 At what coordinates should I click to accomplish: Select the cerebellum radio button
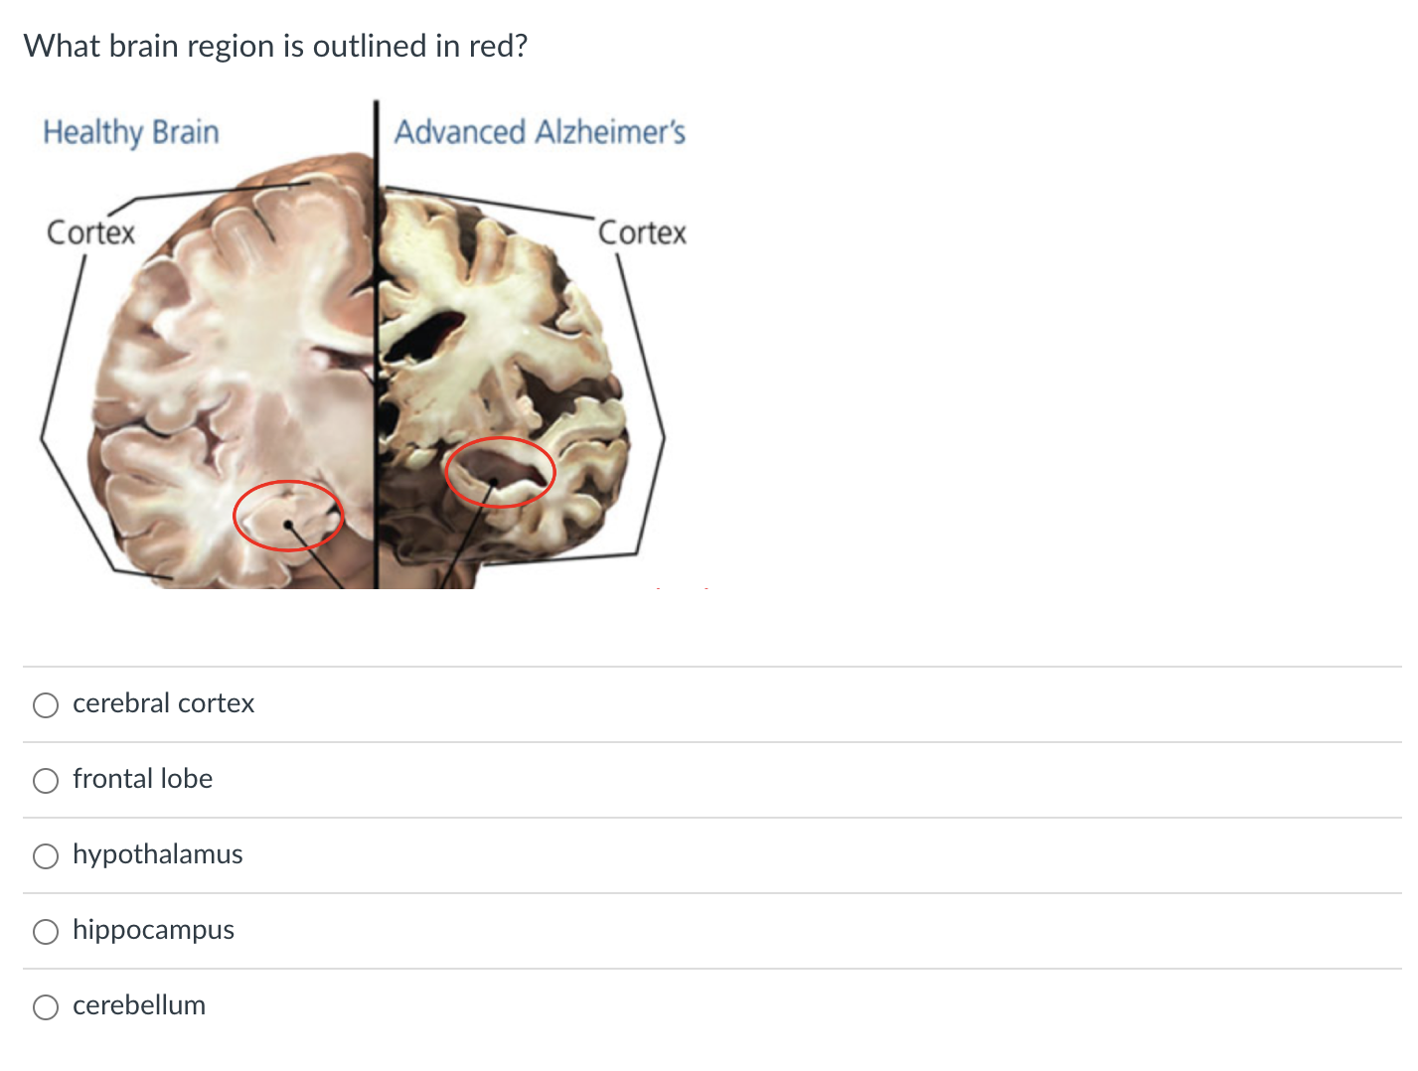click(x=45, y=1006)
